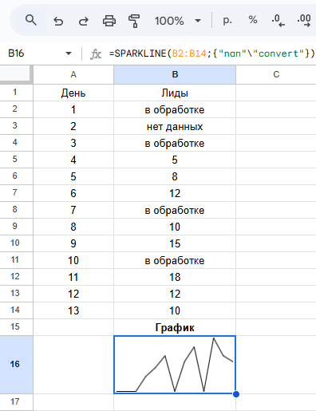Open the name box dropdown arrow

tap(69, 53)
